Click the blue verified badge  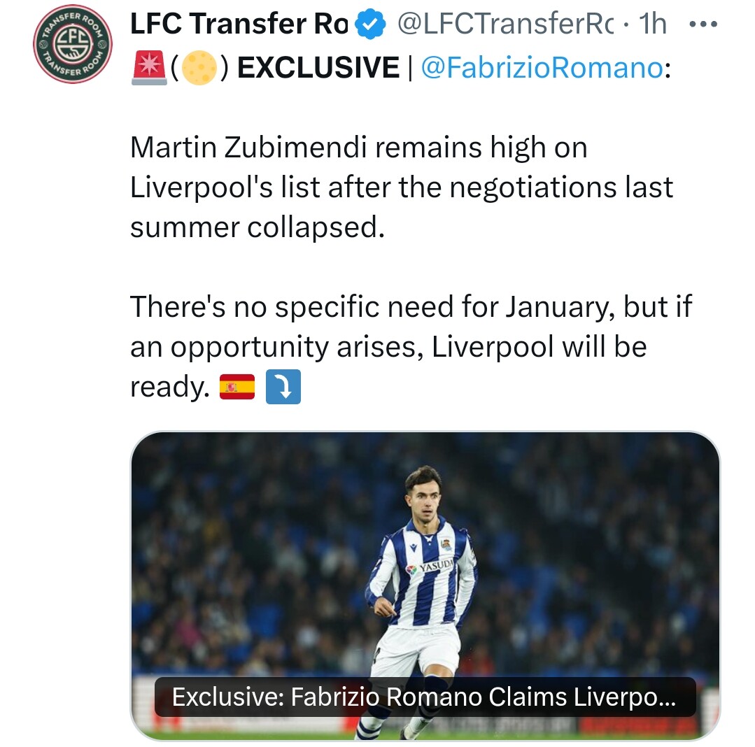tap(369, 24)
